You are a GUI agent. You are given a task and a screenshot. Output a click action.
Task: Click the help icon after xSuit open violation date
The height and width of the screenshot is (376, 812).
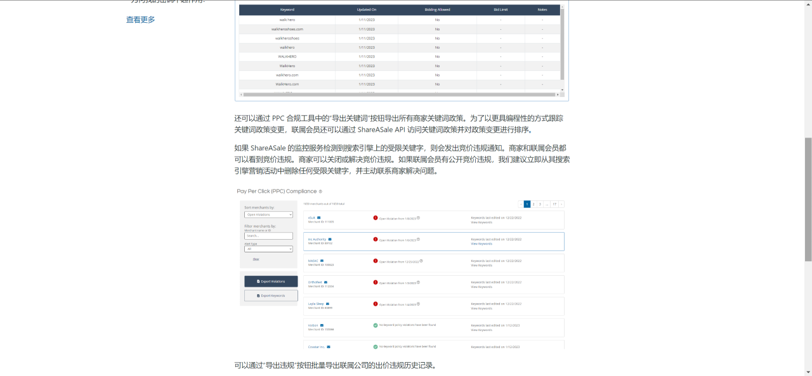pyautogui.click(x=418, y=218)
